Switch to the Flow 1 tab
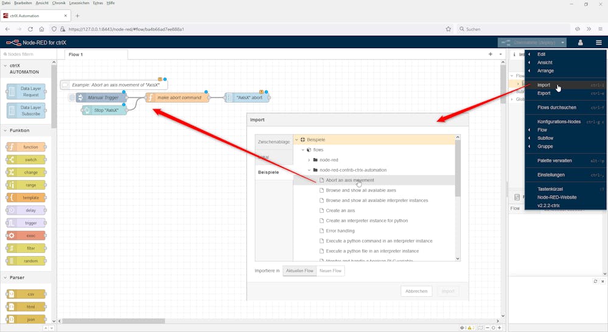The width and height of the screenshot is (608, 332). pyautogui.click(x=96, y=55)
